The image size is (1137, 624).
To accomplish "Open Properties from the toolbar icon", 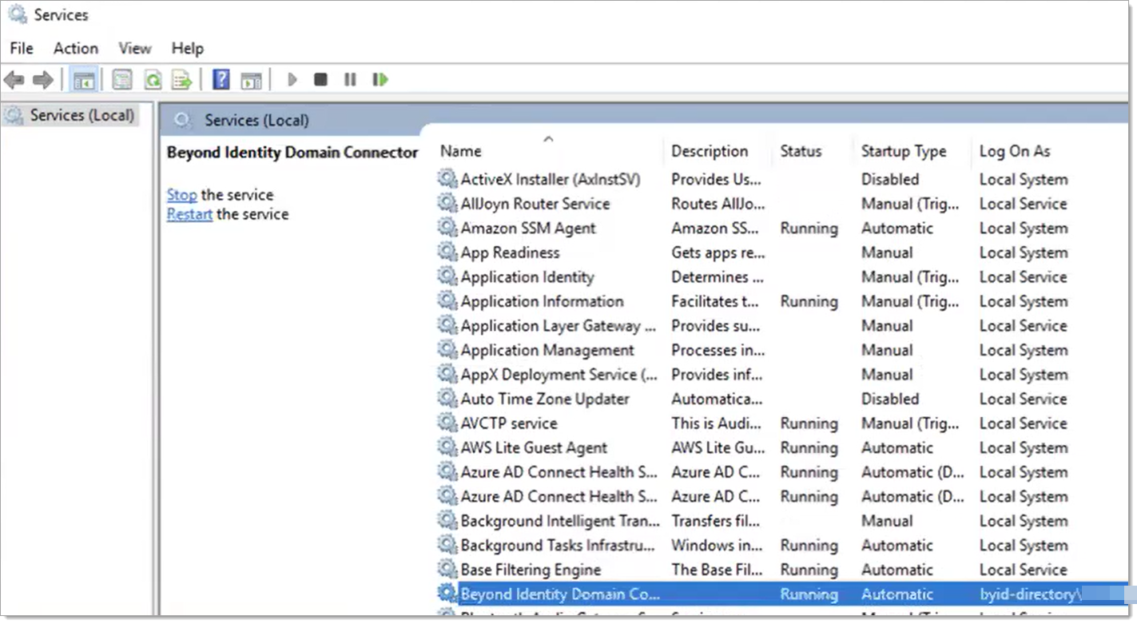I will click(x=121, y=80).
